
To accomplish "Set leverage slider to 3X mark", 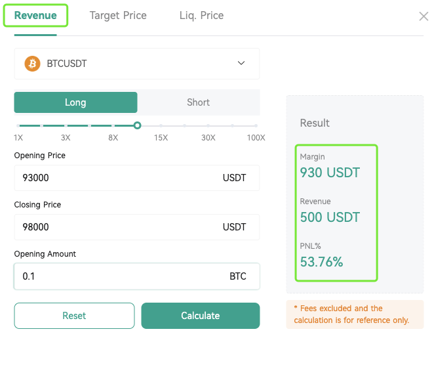I will 66,126.
